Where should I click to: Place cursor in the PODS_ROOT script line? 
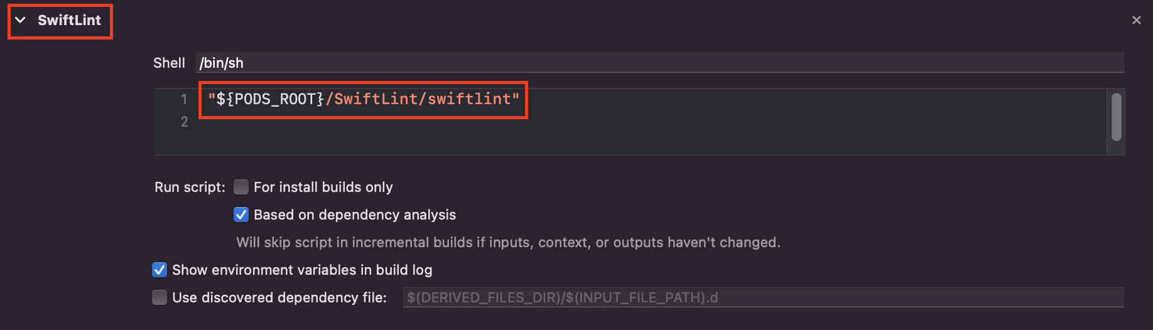[364, 99]
